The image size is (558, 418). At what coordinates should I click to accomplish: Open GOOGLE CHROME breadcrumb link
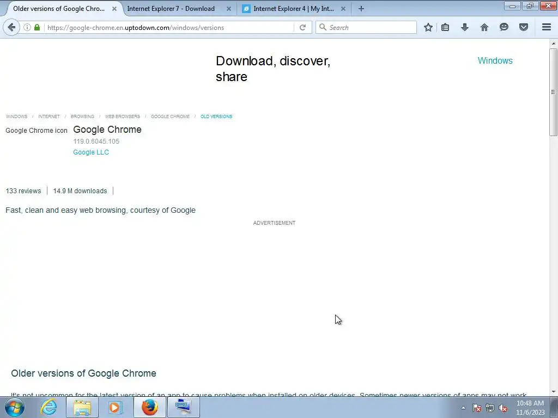pos(170,116)
